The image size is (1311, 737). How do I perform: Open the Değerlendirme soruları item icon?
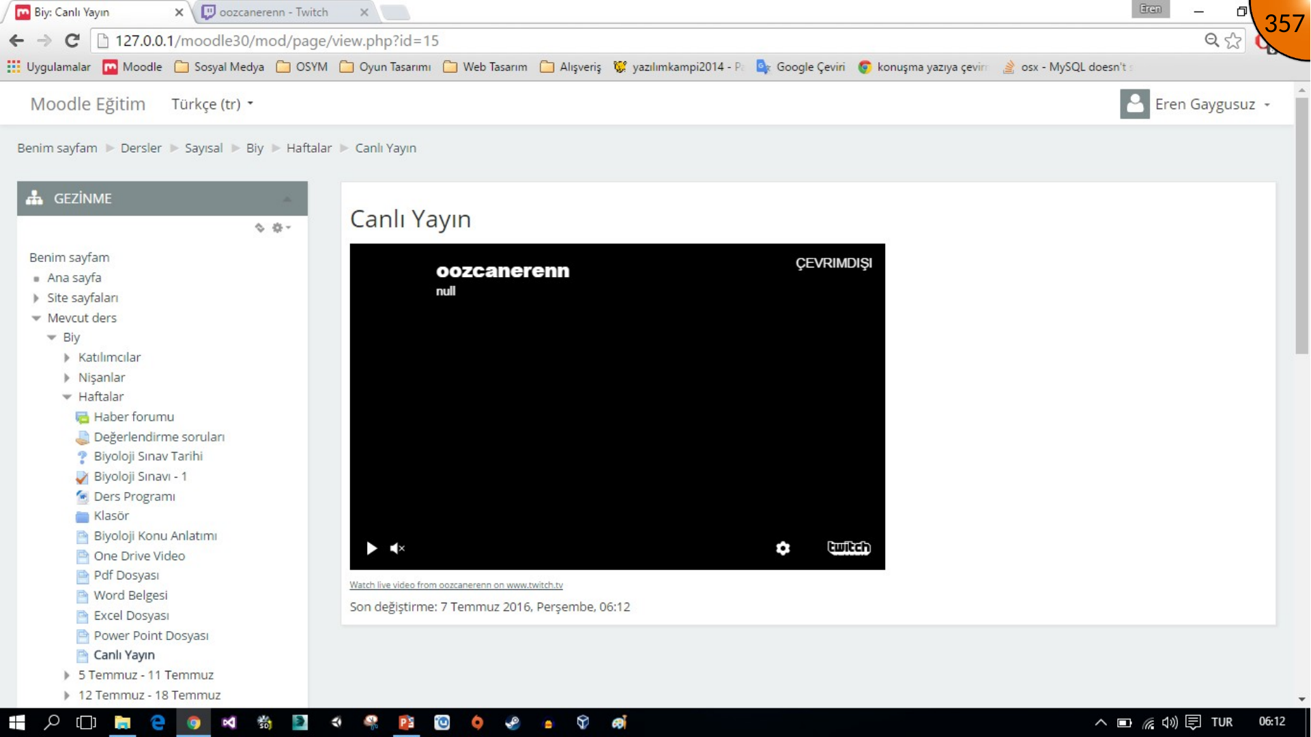(83, 437)
